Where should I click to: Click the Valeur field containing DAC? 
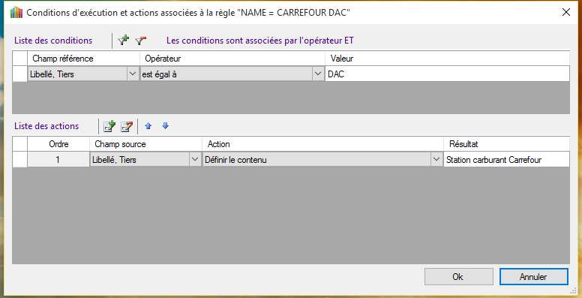point(447,74)
